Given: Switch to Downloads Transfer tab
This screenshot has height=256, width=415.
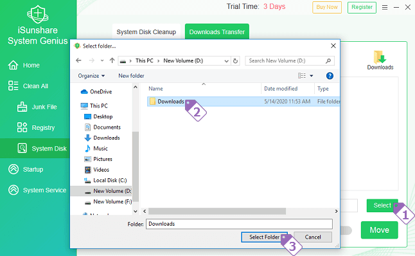Looking at the screenshot, I should 216,32.
